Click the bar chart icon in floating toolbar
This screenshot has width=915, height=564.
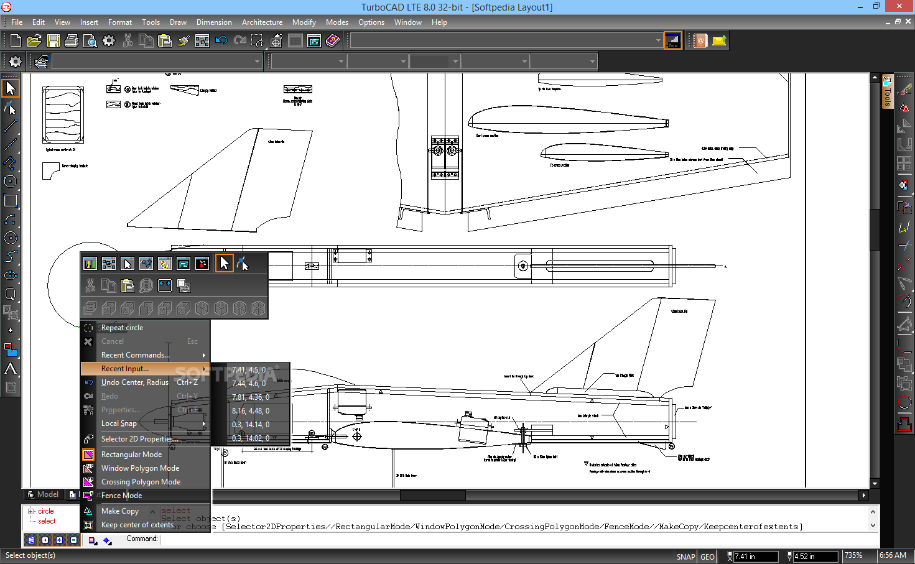[90, 264]
